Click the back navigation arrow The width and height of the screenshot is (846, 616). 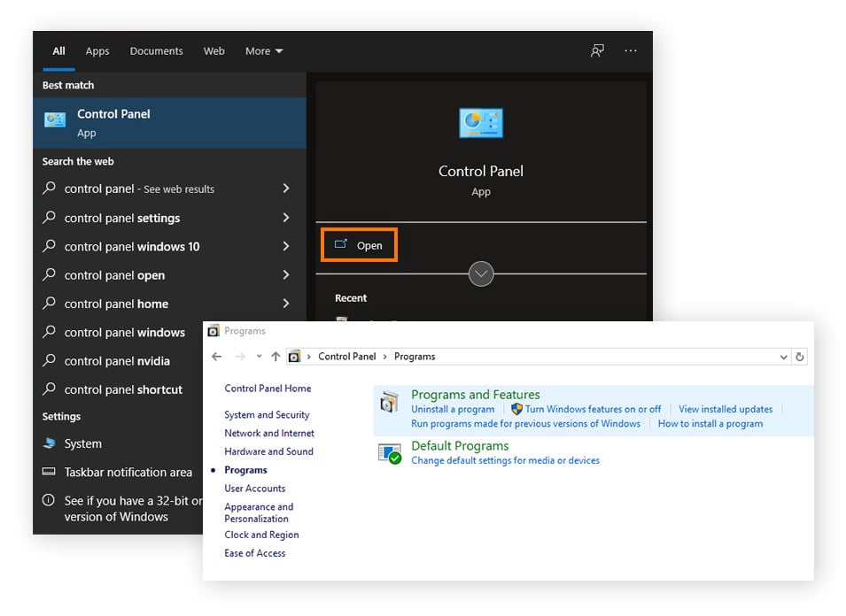(216, 356)
